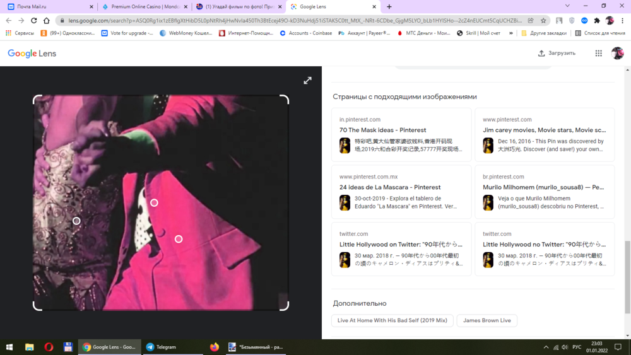Open the Безымянный Paint window

[x=256, y=347]
